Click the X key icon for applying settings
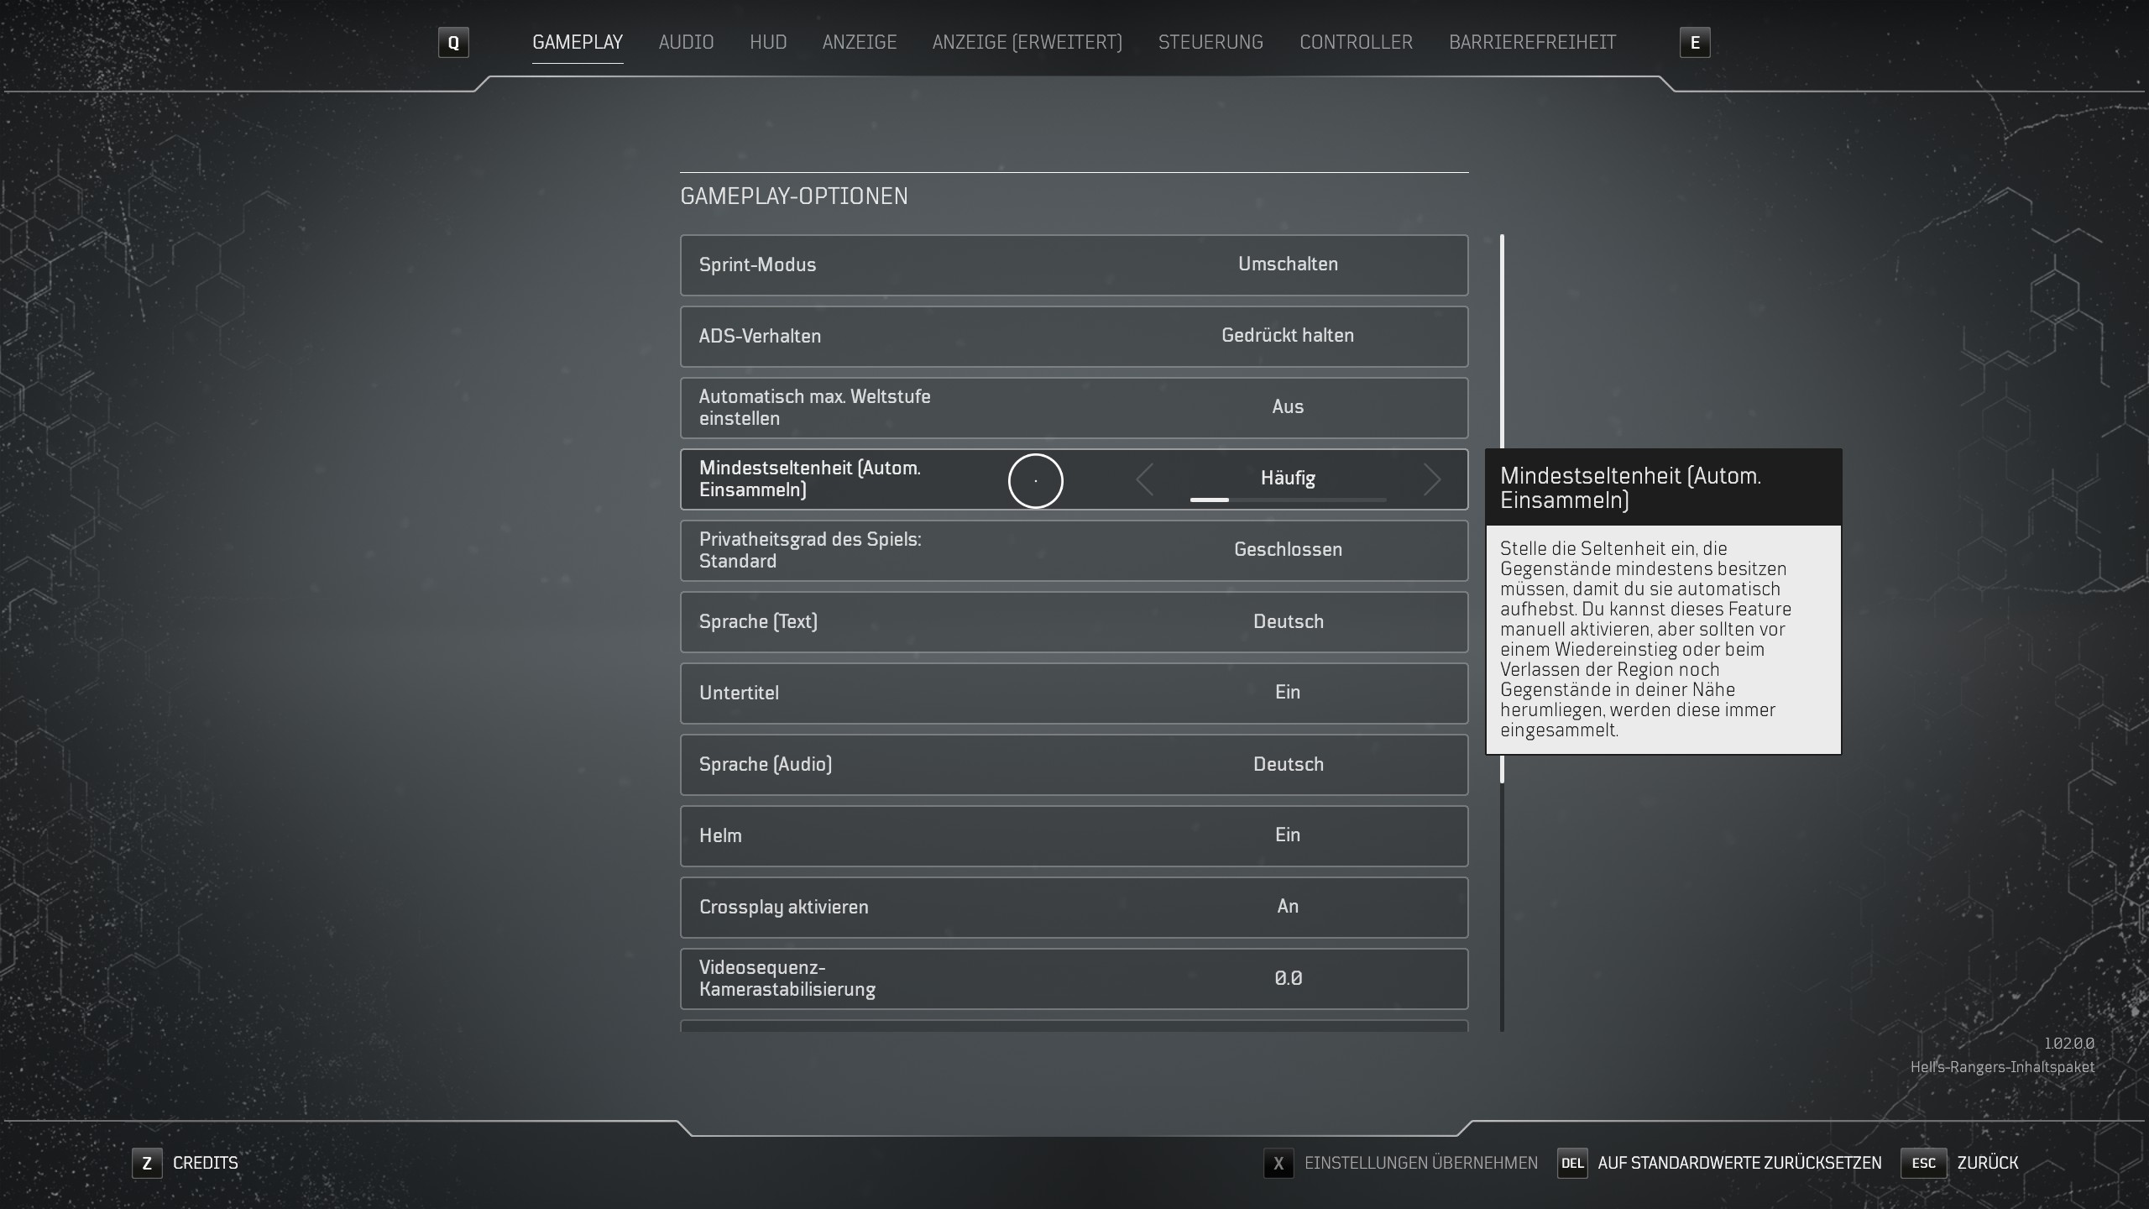 (x=1278, y=1163)
